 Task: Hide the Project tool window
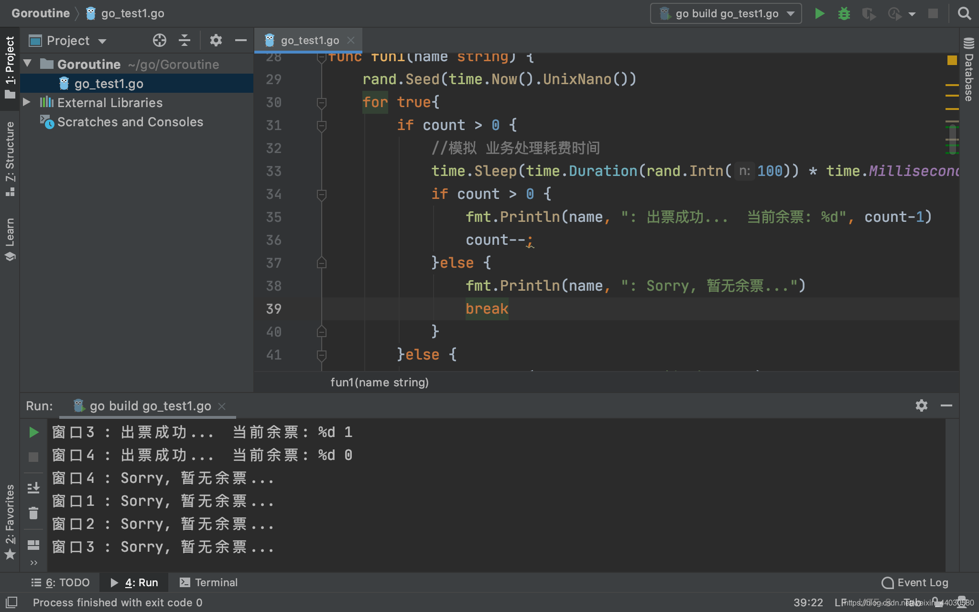[241, 41]
